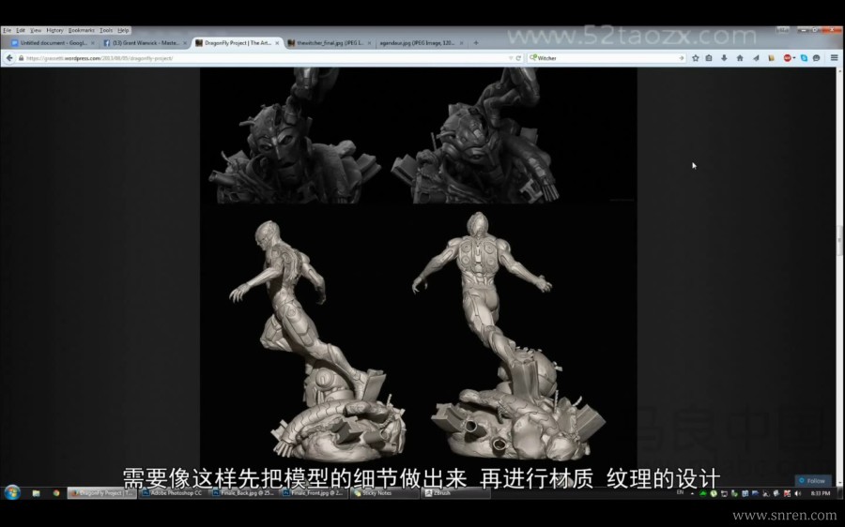The image size is (845, 527).
Task: Bookmark this page with the star icon
Action: (695, 58)
